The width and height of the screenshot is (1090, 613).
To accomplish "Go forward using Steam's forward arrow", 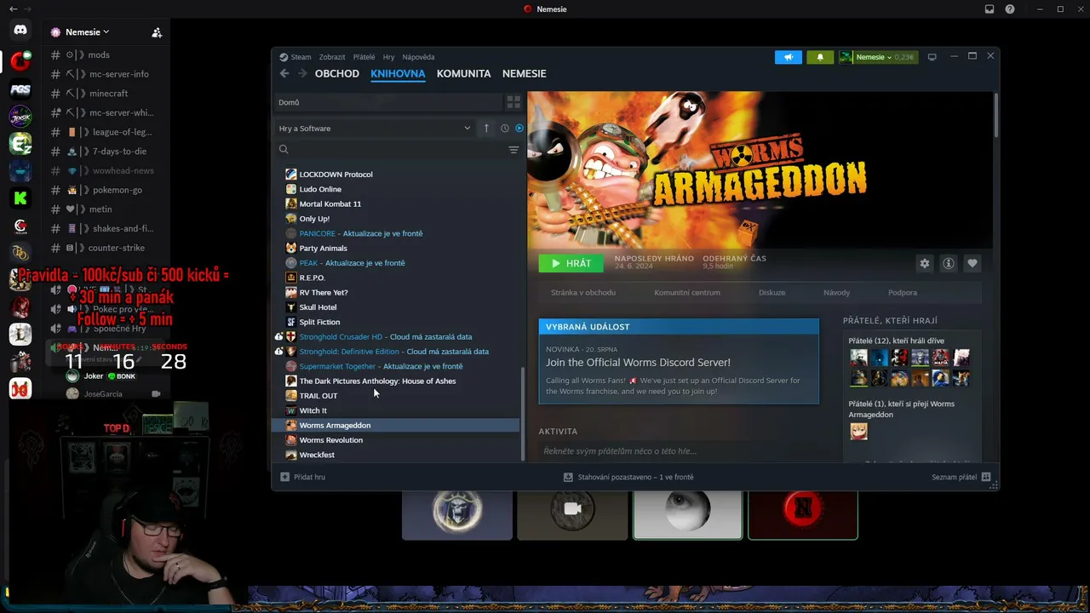I will (301, 73).
